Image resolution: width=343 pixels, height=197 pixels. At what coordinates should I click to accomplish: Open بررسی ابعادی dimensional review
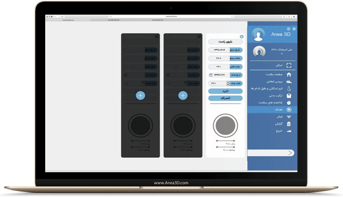click(272, 81)
